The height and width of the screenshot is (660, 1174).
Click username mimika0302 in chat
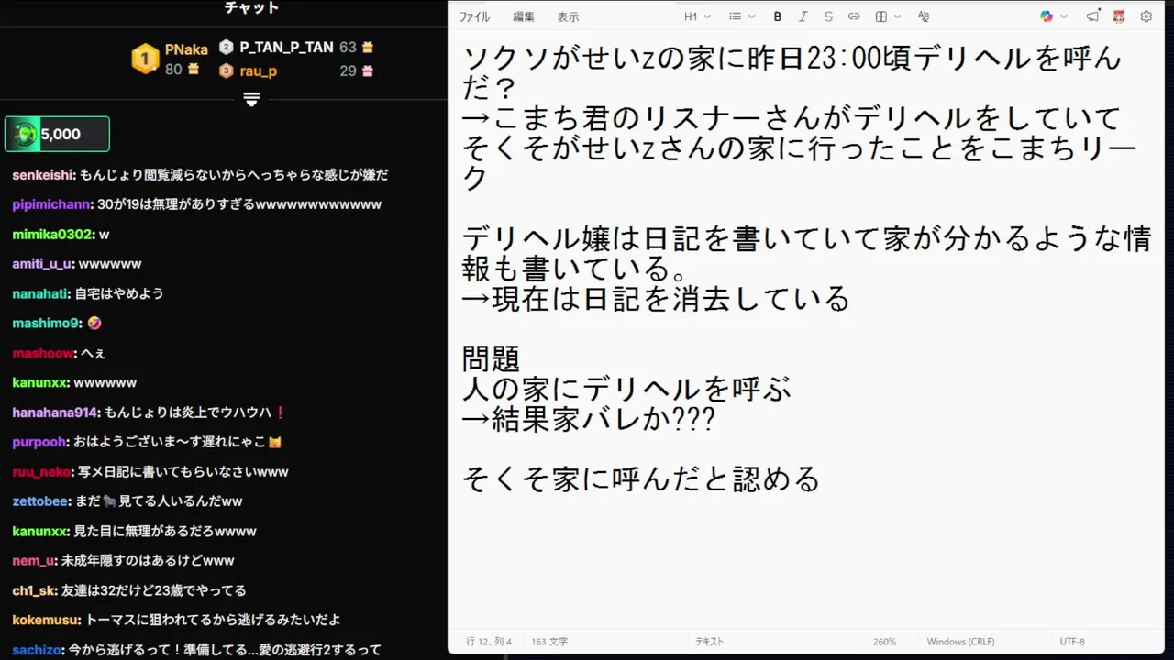tap(52, 234)
